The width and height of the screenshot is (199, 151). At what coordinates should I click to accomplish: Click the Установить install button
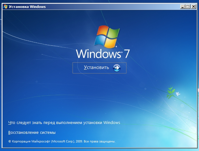[x=99, y=68]
